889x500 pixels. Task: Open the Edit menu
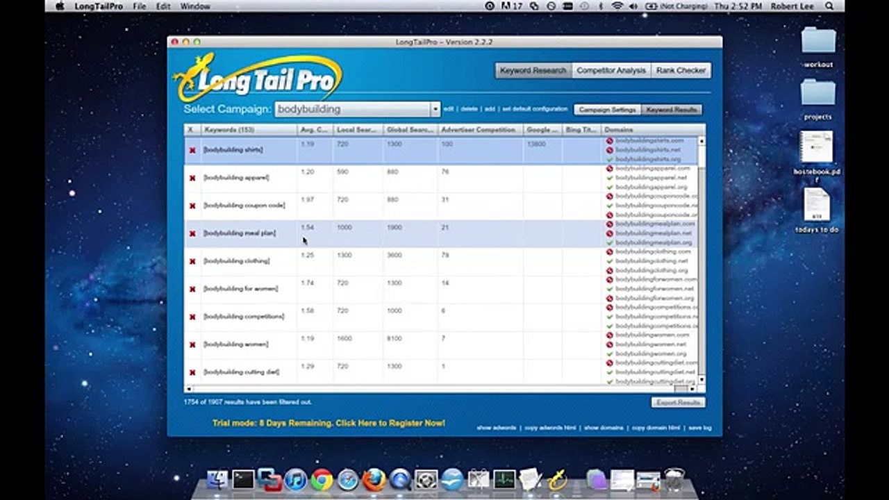click(x=163, y=6)
